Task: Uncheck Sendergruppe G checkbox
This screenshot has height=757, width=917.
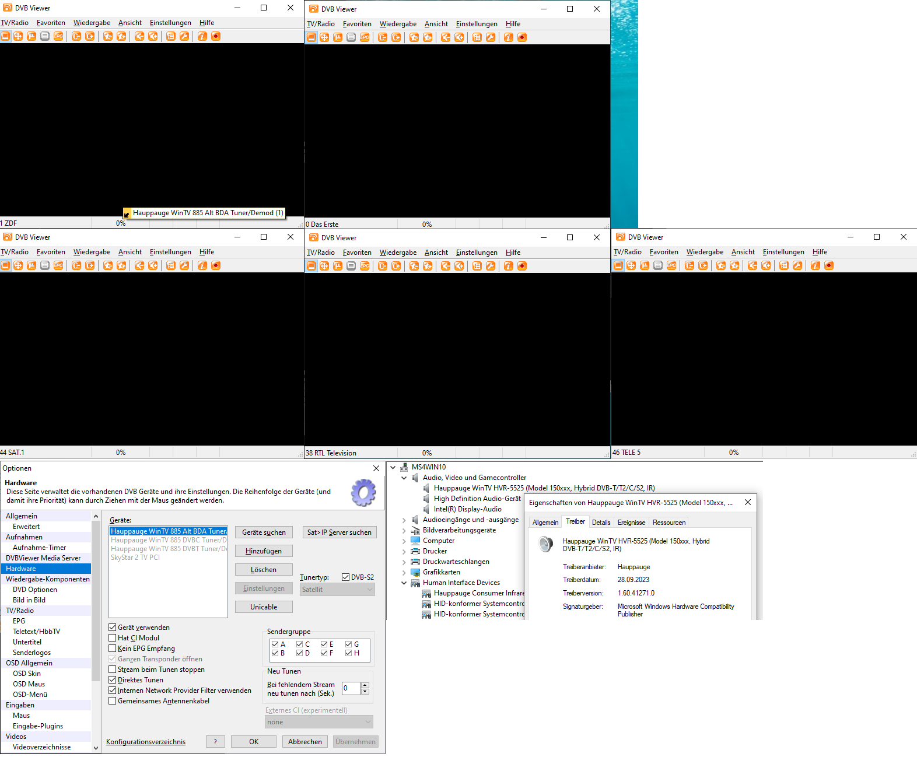Action: 348,644
